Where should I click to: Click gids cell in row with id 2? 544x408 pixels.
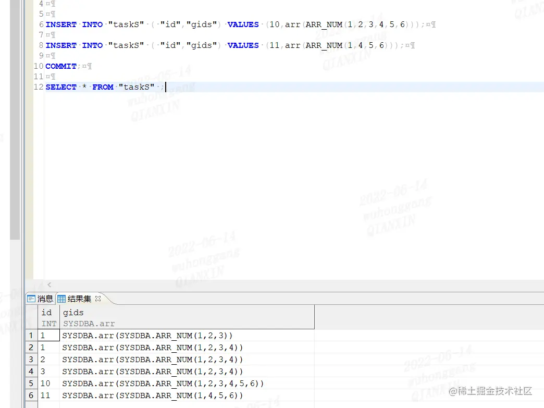187,360
